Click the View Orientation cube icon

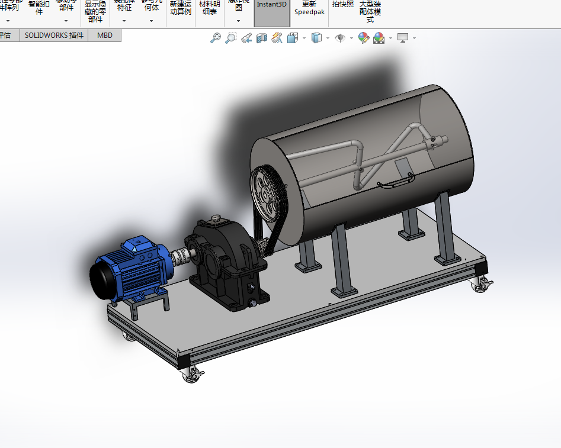tap(293, 38)
